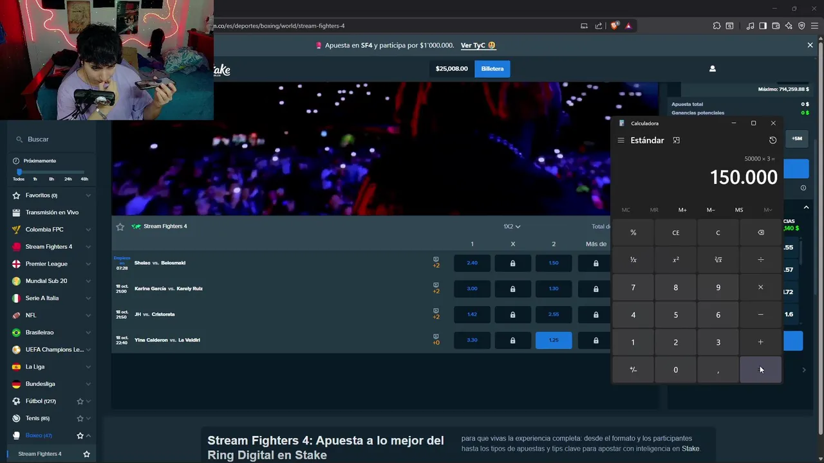The height and width of the screenshot is (463, 824).
Task: Click the calculator C clear key
Action: (718, 232)
